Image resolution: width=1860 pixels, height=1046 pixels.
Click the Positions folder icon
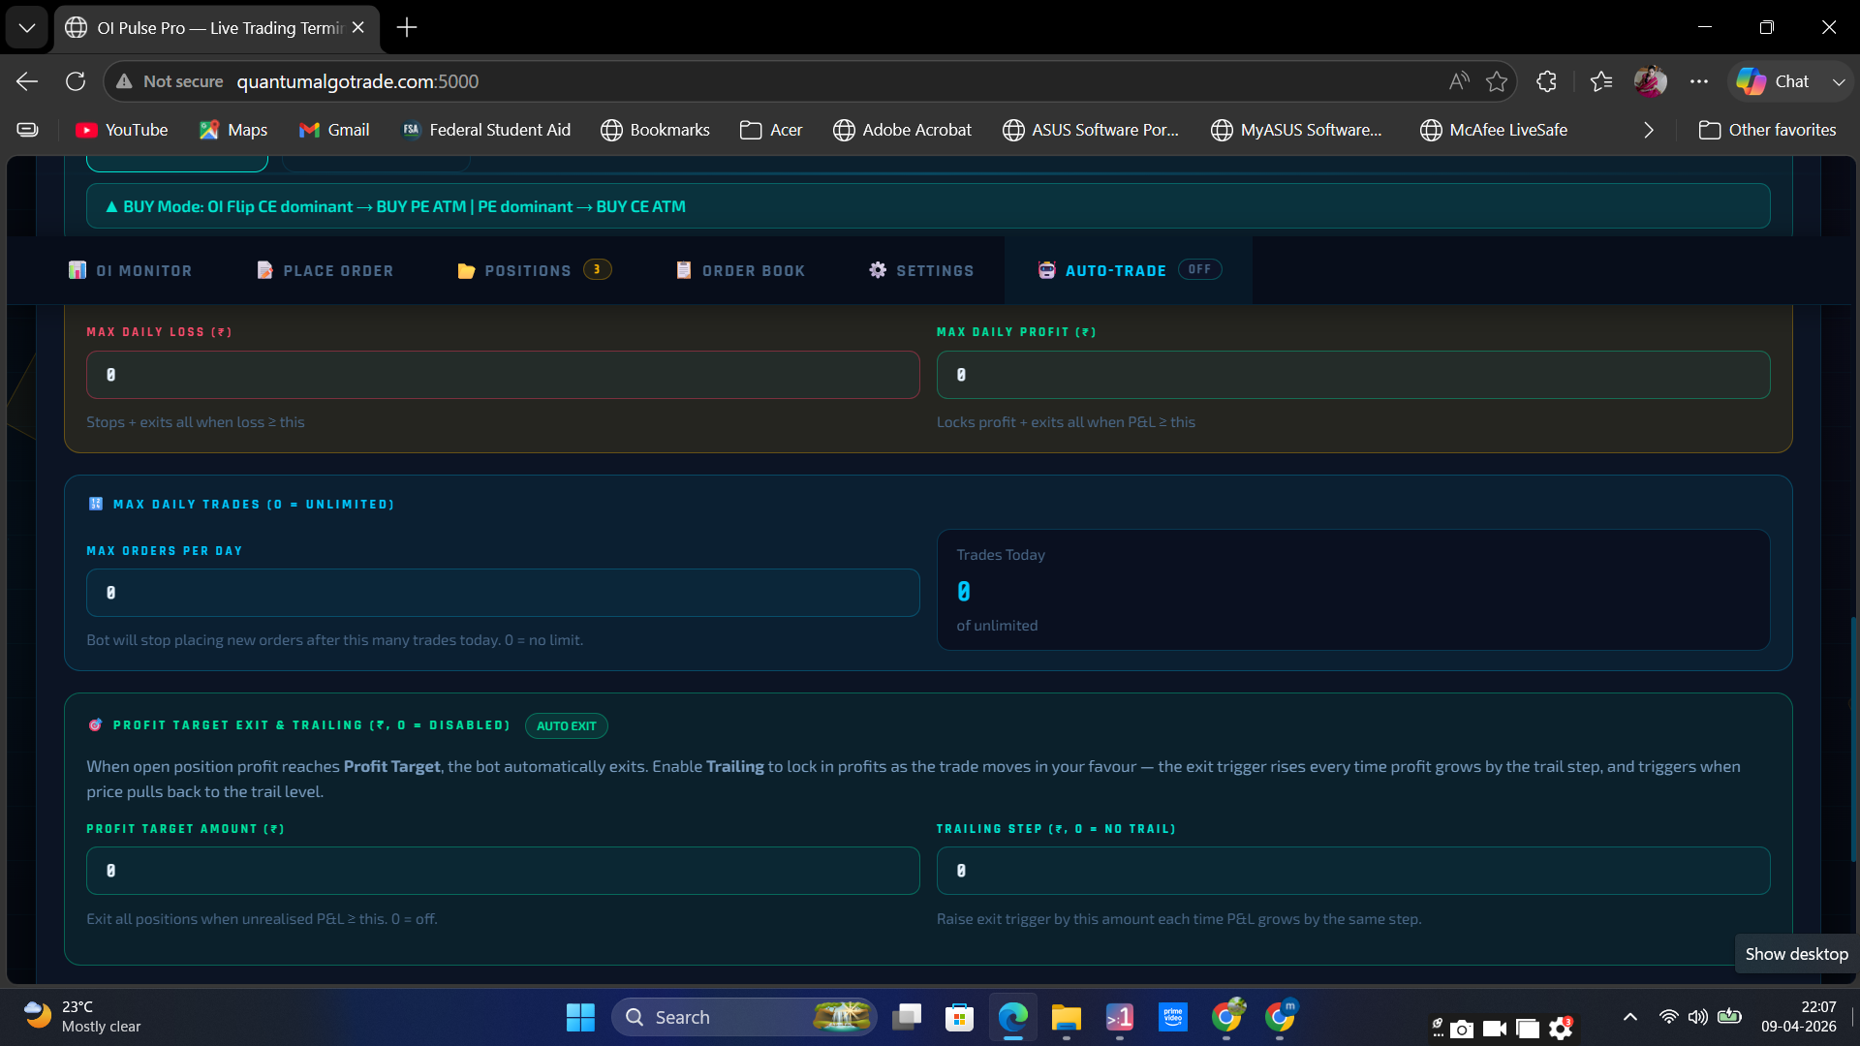466,270
